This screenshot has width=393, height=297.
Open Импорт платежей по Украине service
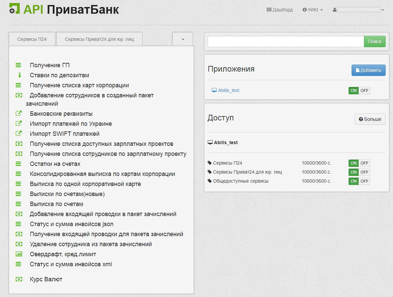[x=71, y=124]
